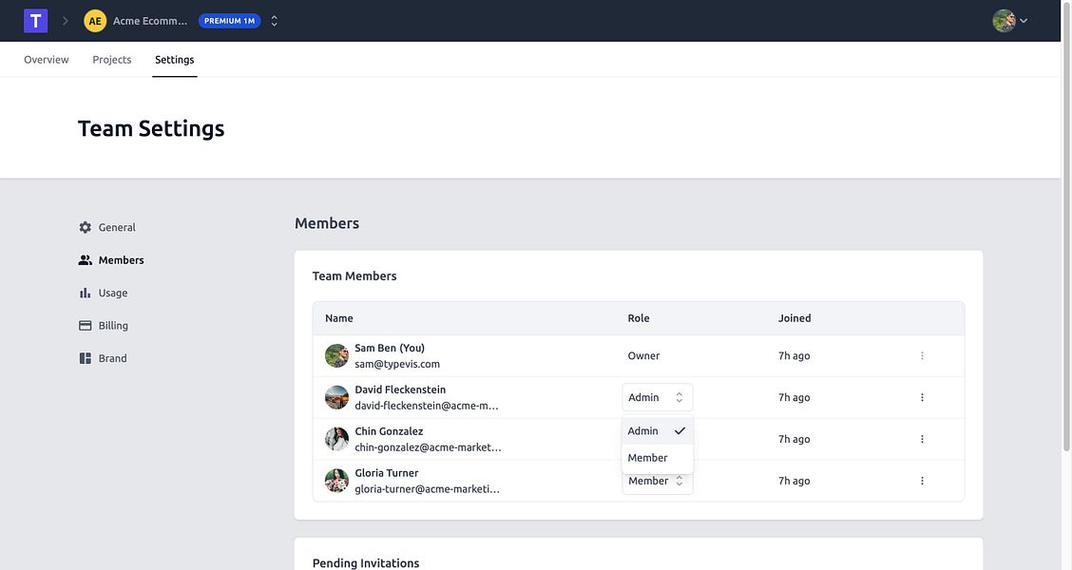Click the Brand sidebar icon
Viewport: 1072px width, 570px height.
pyautogui.click(x=86, y=359)
